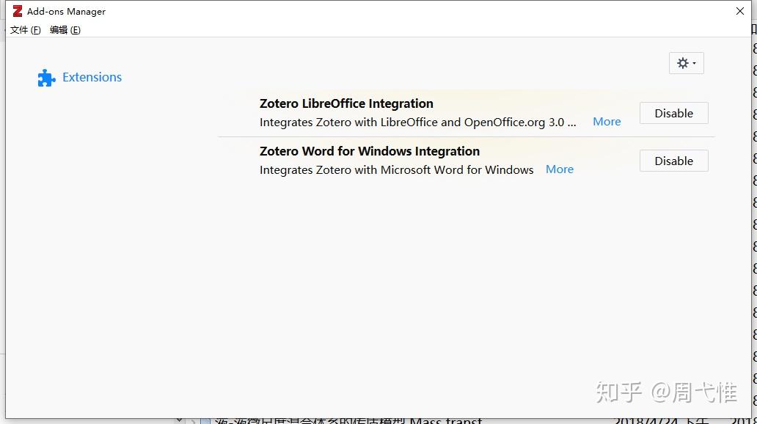Click More link for Word Integration
This screenshot has height=424, width=757.
point(559,169)
